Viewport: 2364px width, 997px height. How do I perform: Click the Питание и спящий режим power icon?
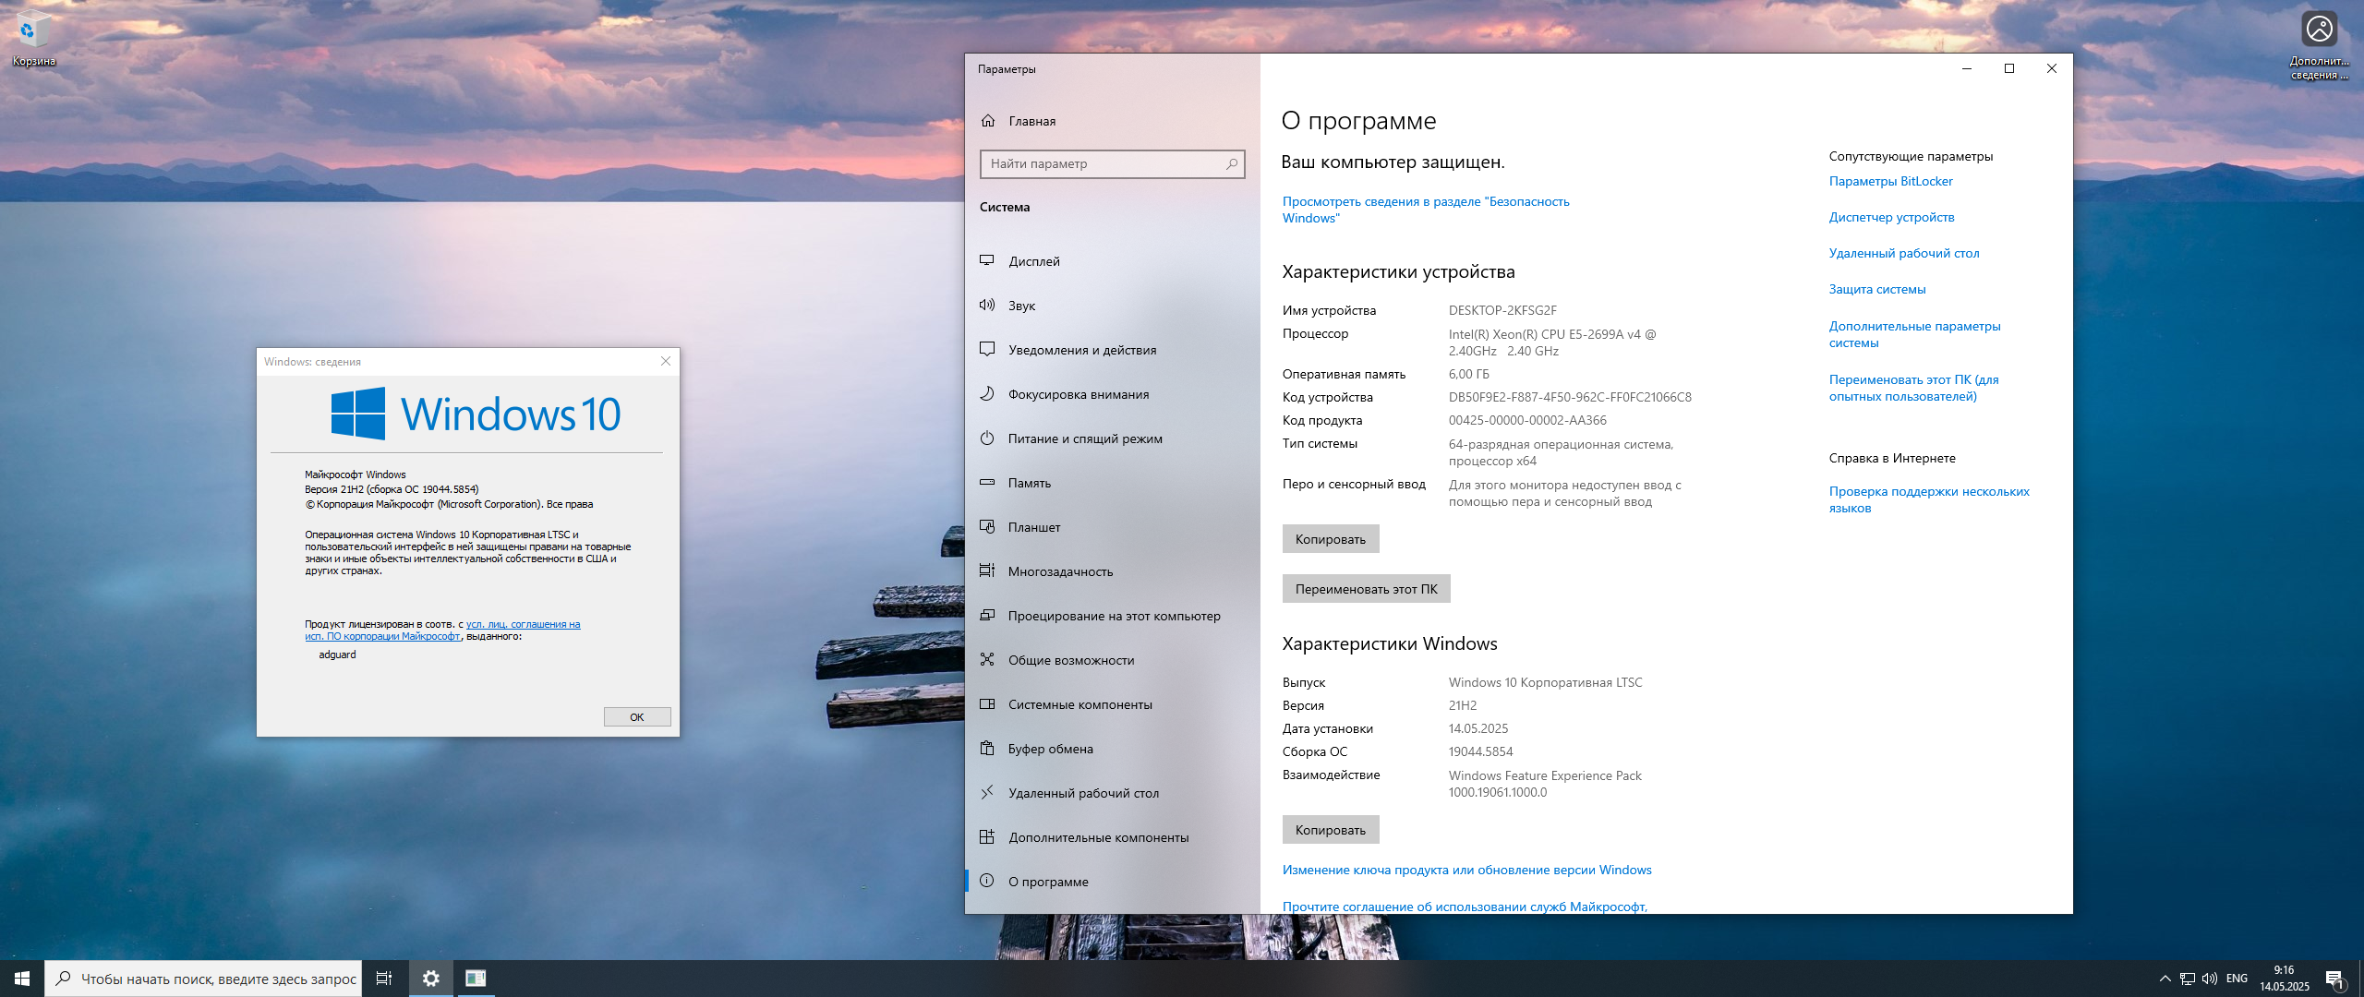click(x=987, y=438)
